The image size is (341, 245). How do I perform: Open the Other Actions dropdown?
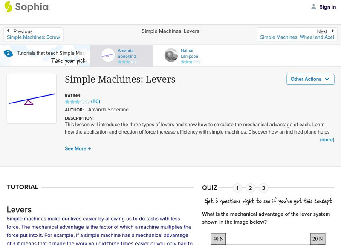click(310, 79)
